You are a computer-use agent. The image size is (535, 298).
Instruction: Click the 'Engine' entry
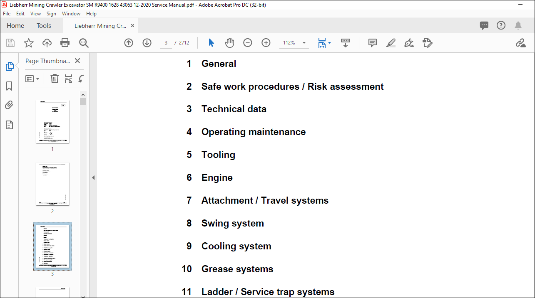(217, 177)
